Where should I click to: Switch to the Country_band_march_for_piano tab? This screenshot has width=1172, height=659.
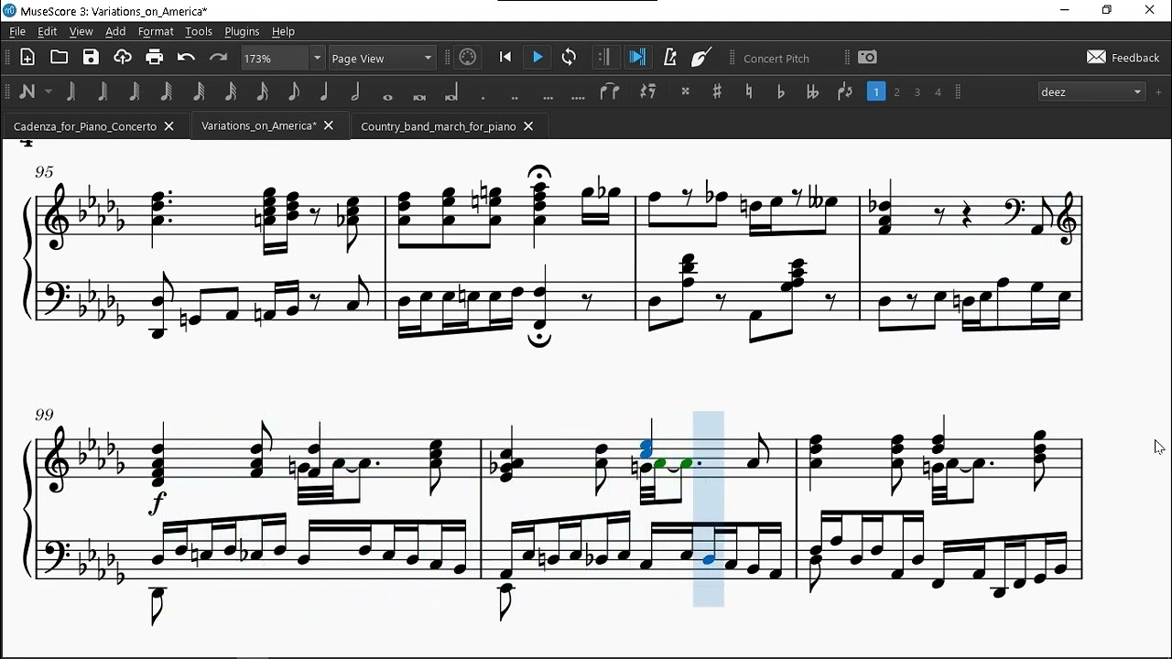439,126
